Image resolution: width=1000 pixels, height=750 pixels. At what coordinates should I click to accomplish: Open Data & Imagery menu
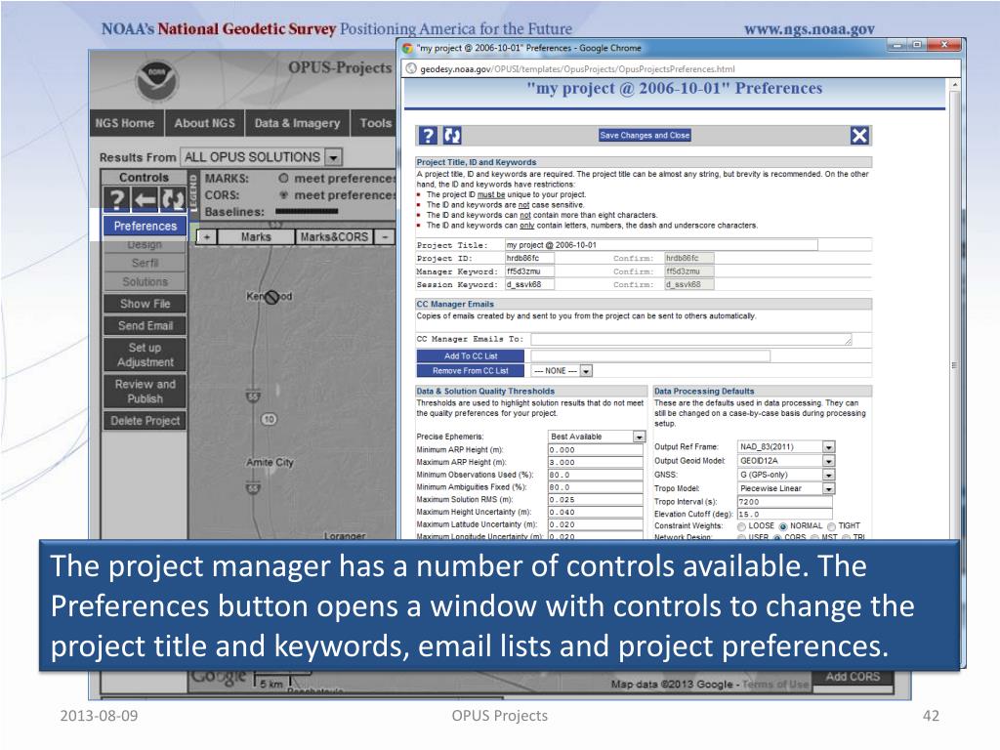(x=297, y=123)
